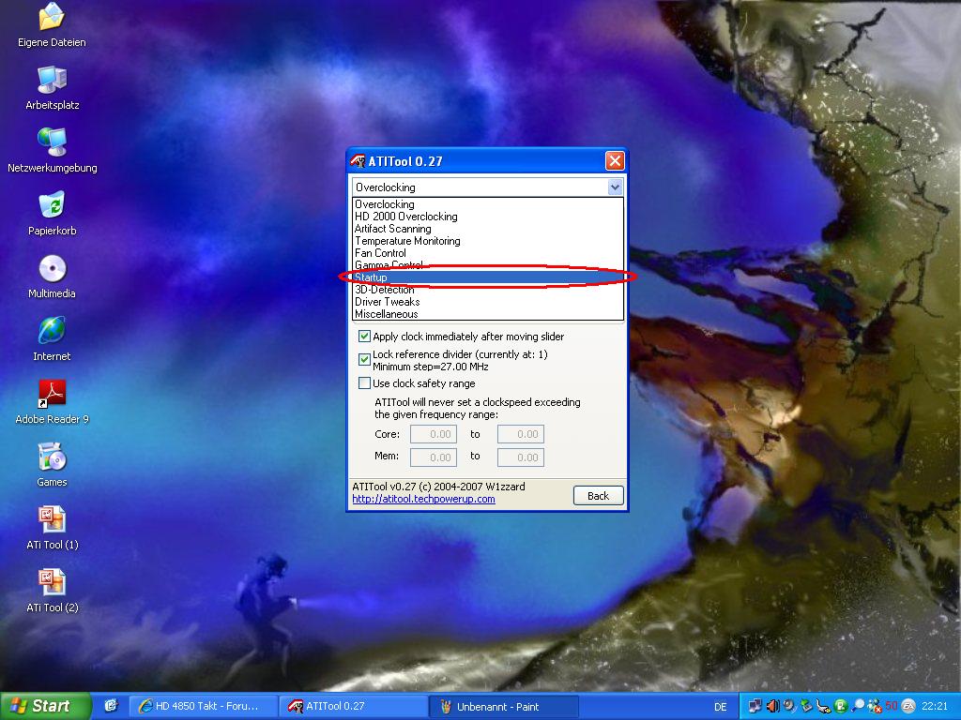Select Netzwerkumgebung desktop icon
The height and width of the screenshot is (720, 961).
[x=53, y=151]
